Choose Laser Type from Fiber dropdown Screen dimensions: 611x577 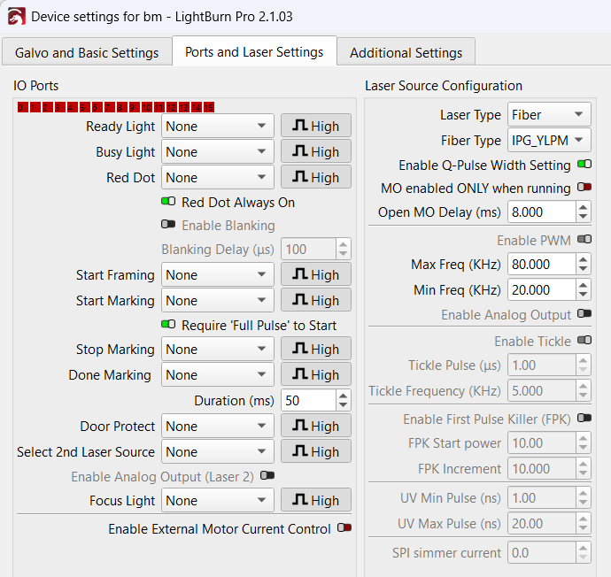[x=549, y=114]
